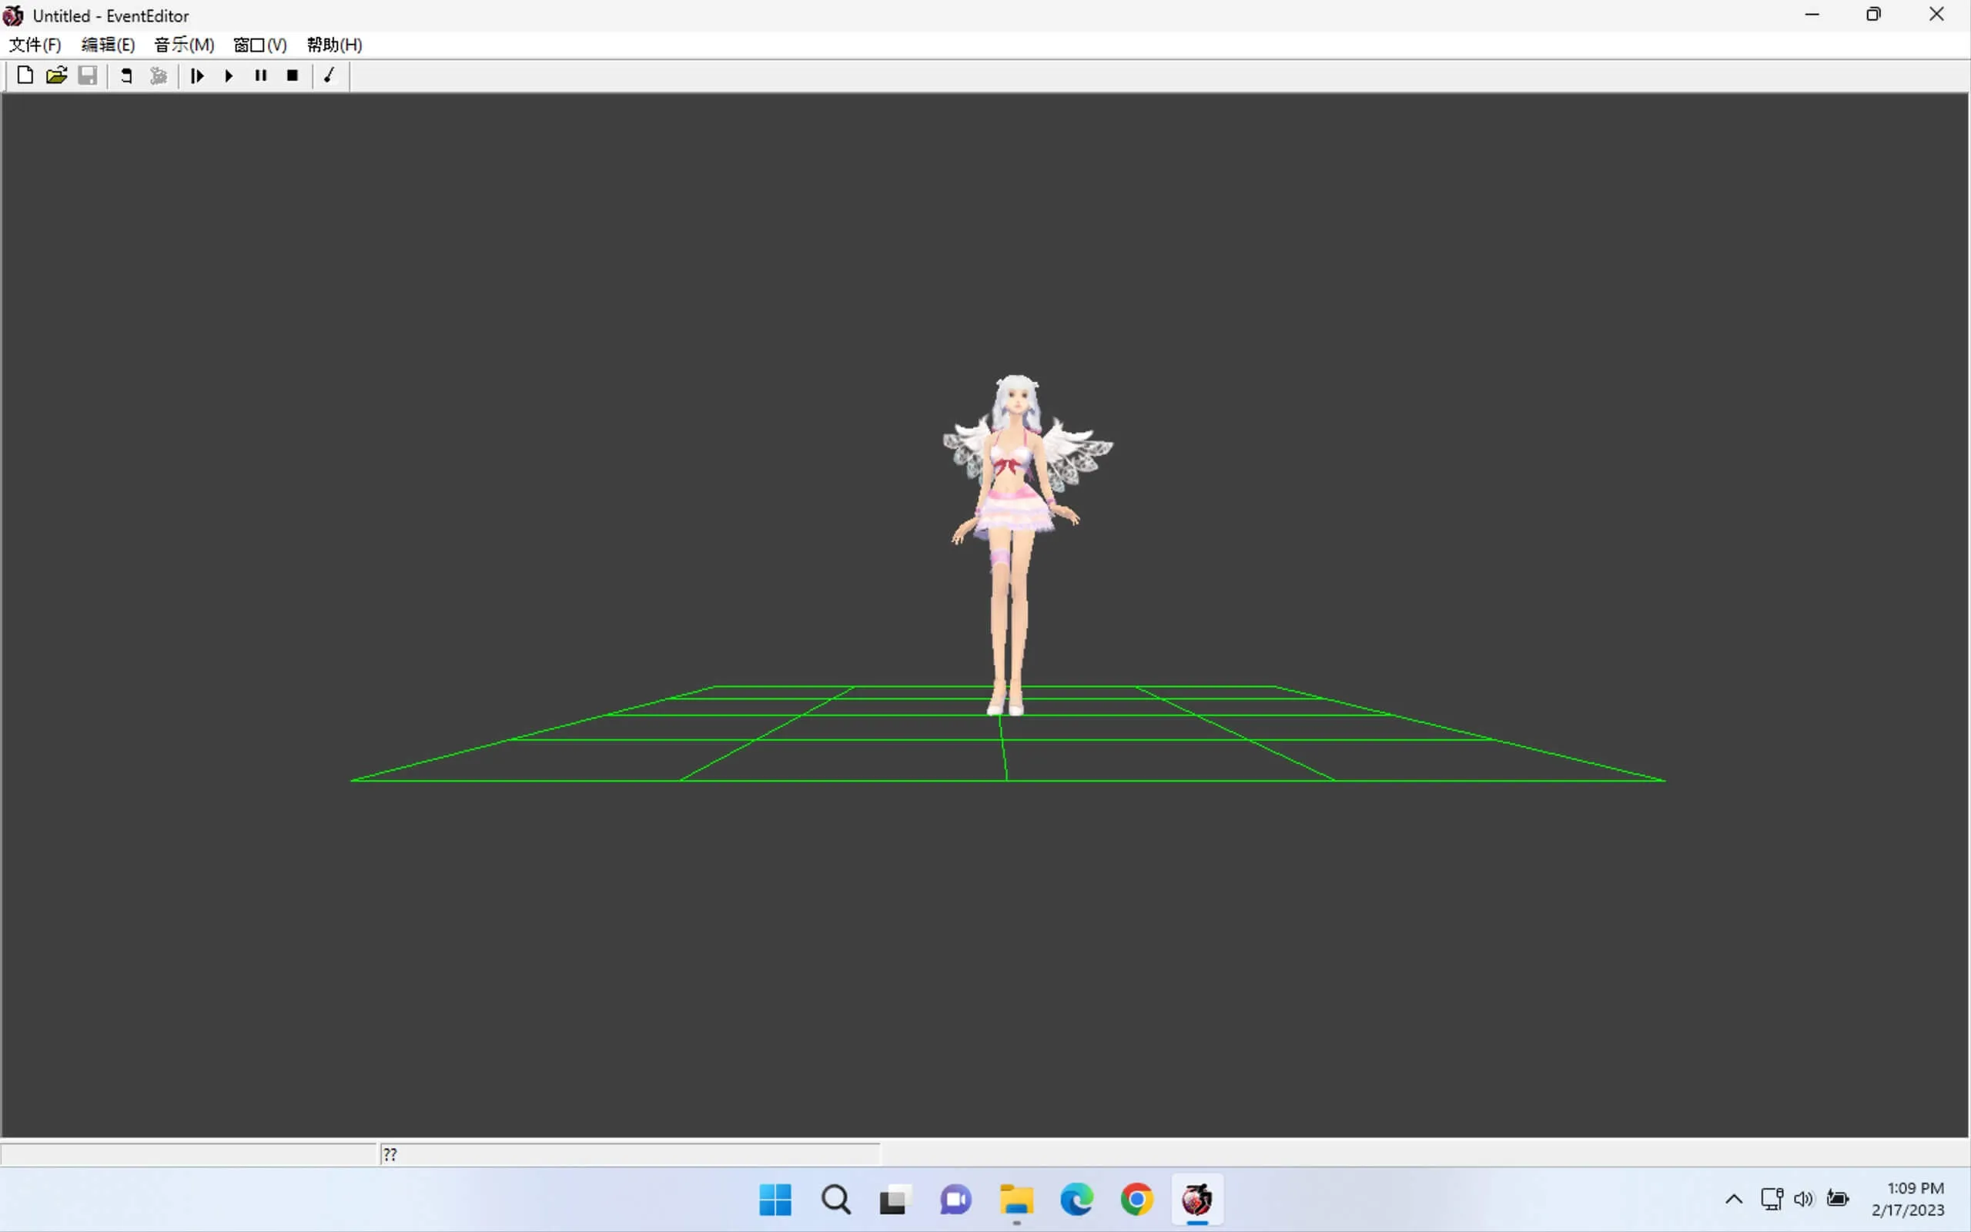Open the 帮助(H) menu
Image resolution: width=1971 pixels, height=1232 pixels.
[x=334, y=45]
